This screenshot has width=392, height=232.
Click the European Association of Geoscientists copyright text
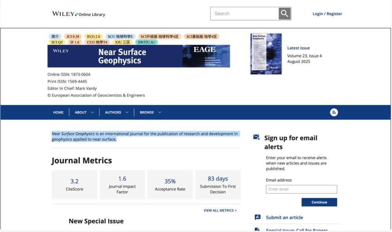(96, 95)
